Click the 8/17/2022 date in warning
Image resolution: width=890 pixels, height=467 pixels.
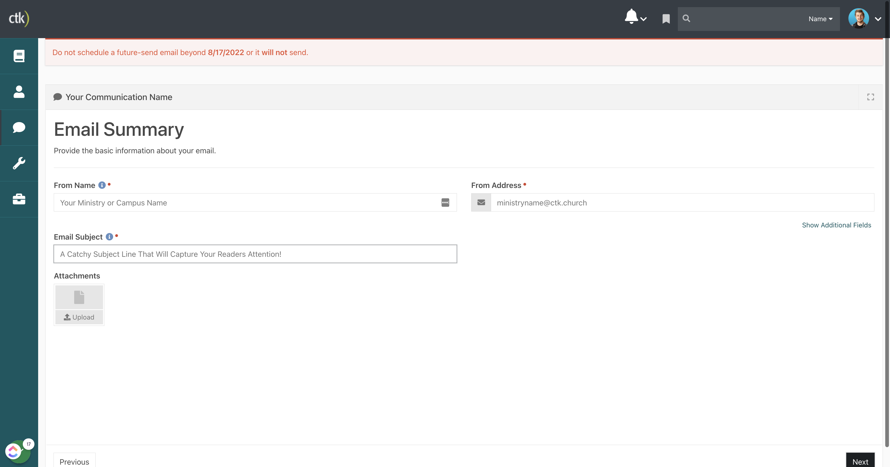pyautogui.click(x=226, y=52)
